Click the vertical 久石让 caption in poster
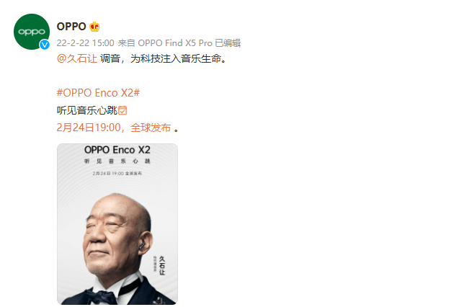The width and height of the screenshot is (459, 307). 162,265
